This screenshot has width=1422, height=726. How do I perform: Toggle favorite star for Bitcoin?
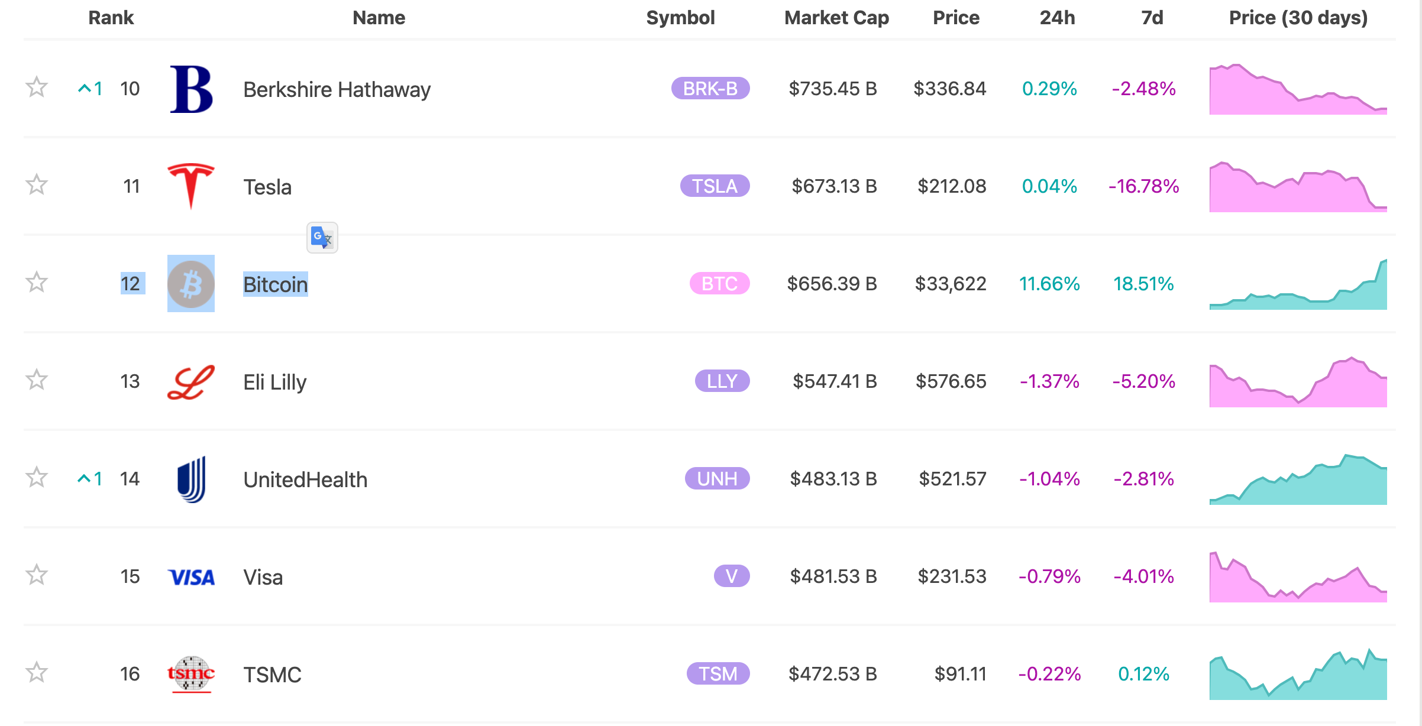point(37,283)
